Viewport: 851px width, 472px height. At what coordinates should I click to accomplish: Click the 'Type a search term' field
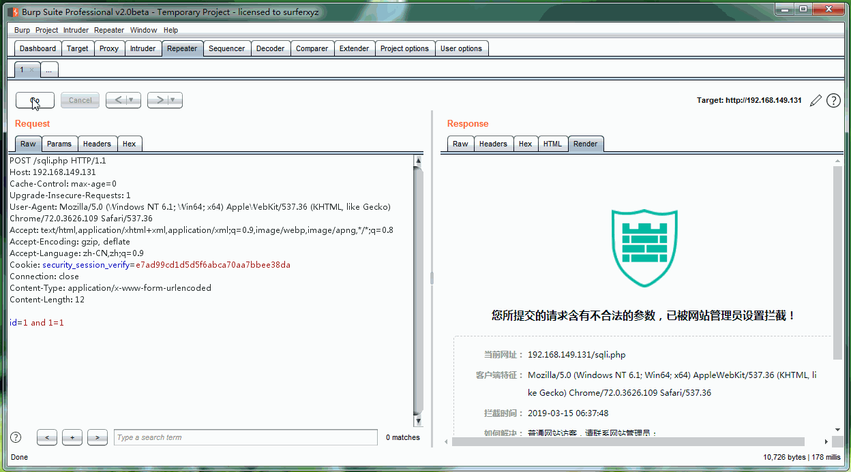tap(245, 437)
